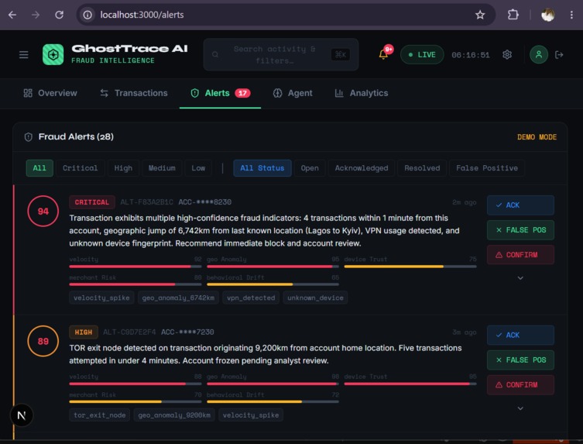Click the velocity 92 score bar
The width and height of the screenshot is (583, 444).
click(x=135, y=267)
